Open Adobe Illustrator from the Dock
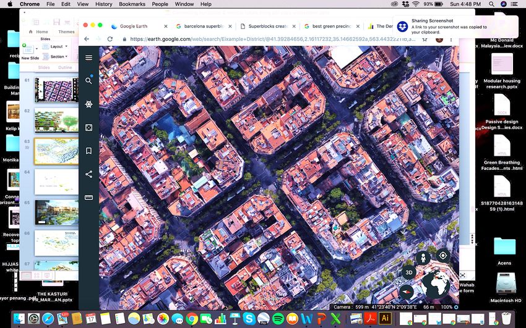 tap(385, 318)
